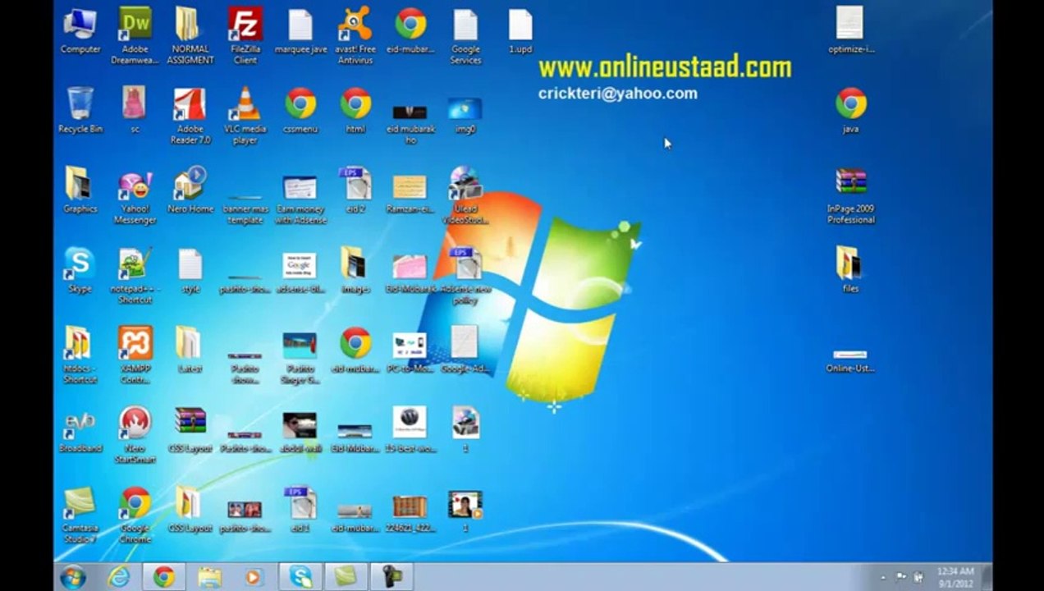Open notepad++ Shortcut icon
Image resolution: width=1044 pixels, height=591 pixels.
pyautogui.click(x=135, y=275)
